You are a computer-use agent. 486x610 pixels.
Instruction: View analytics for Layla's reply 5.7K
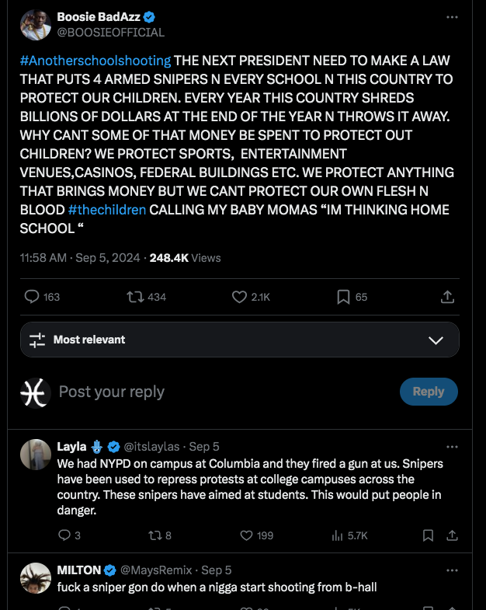337,535
